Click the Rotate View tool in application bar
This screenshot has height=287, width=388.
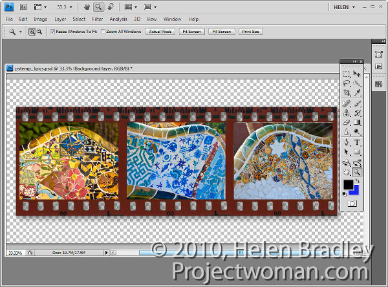coord(111,7)
